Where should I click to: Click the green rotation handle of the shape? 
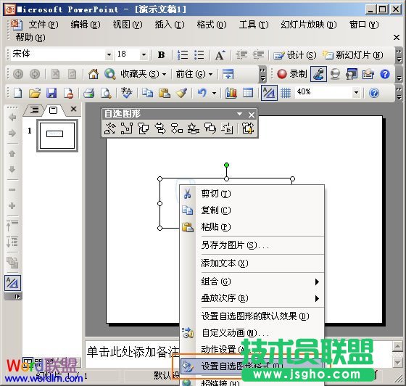coord(226,165)
